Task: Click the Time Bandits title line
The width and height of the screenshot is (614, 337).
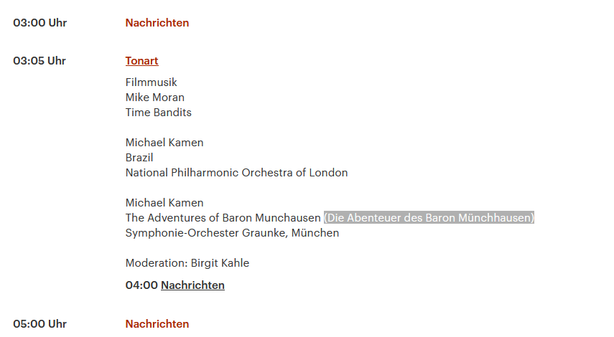Action: (158, 112)
